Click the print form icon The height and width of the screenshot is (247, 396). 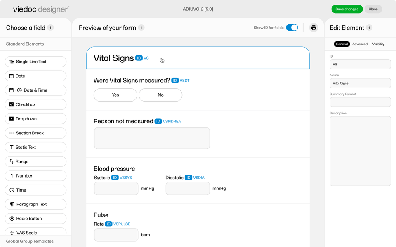tap(313, 28)
